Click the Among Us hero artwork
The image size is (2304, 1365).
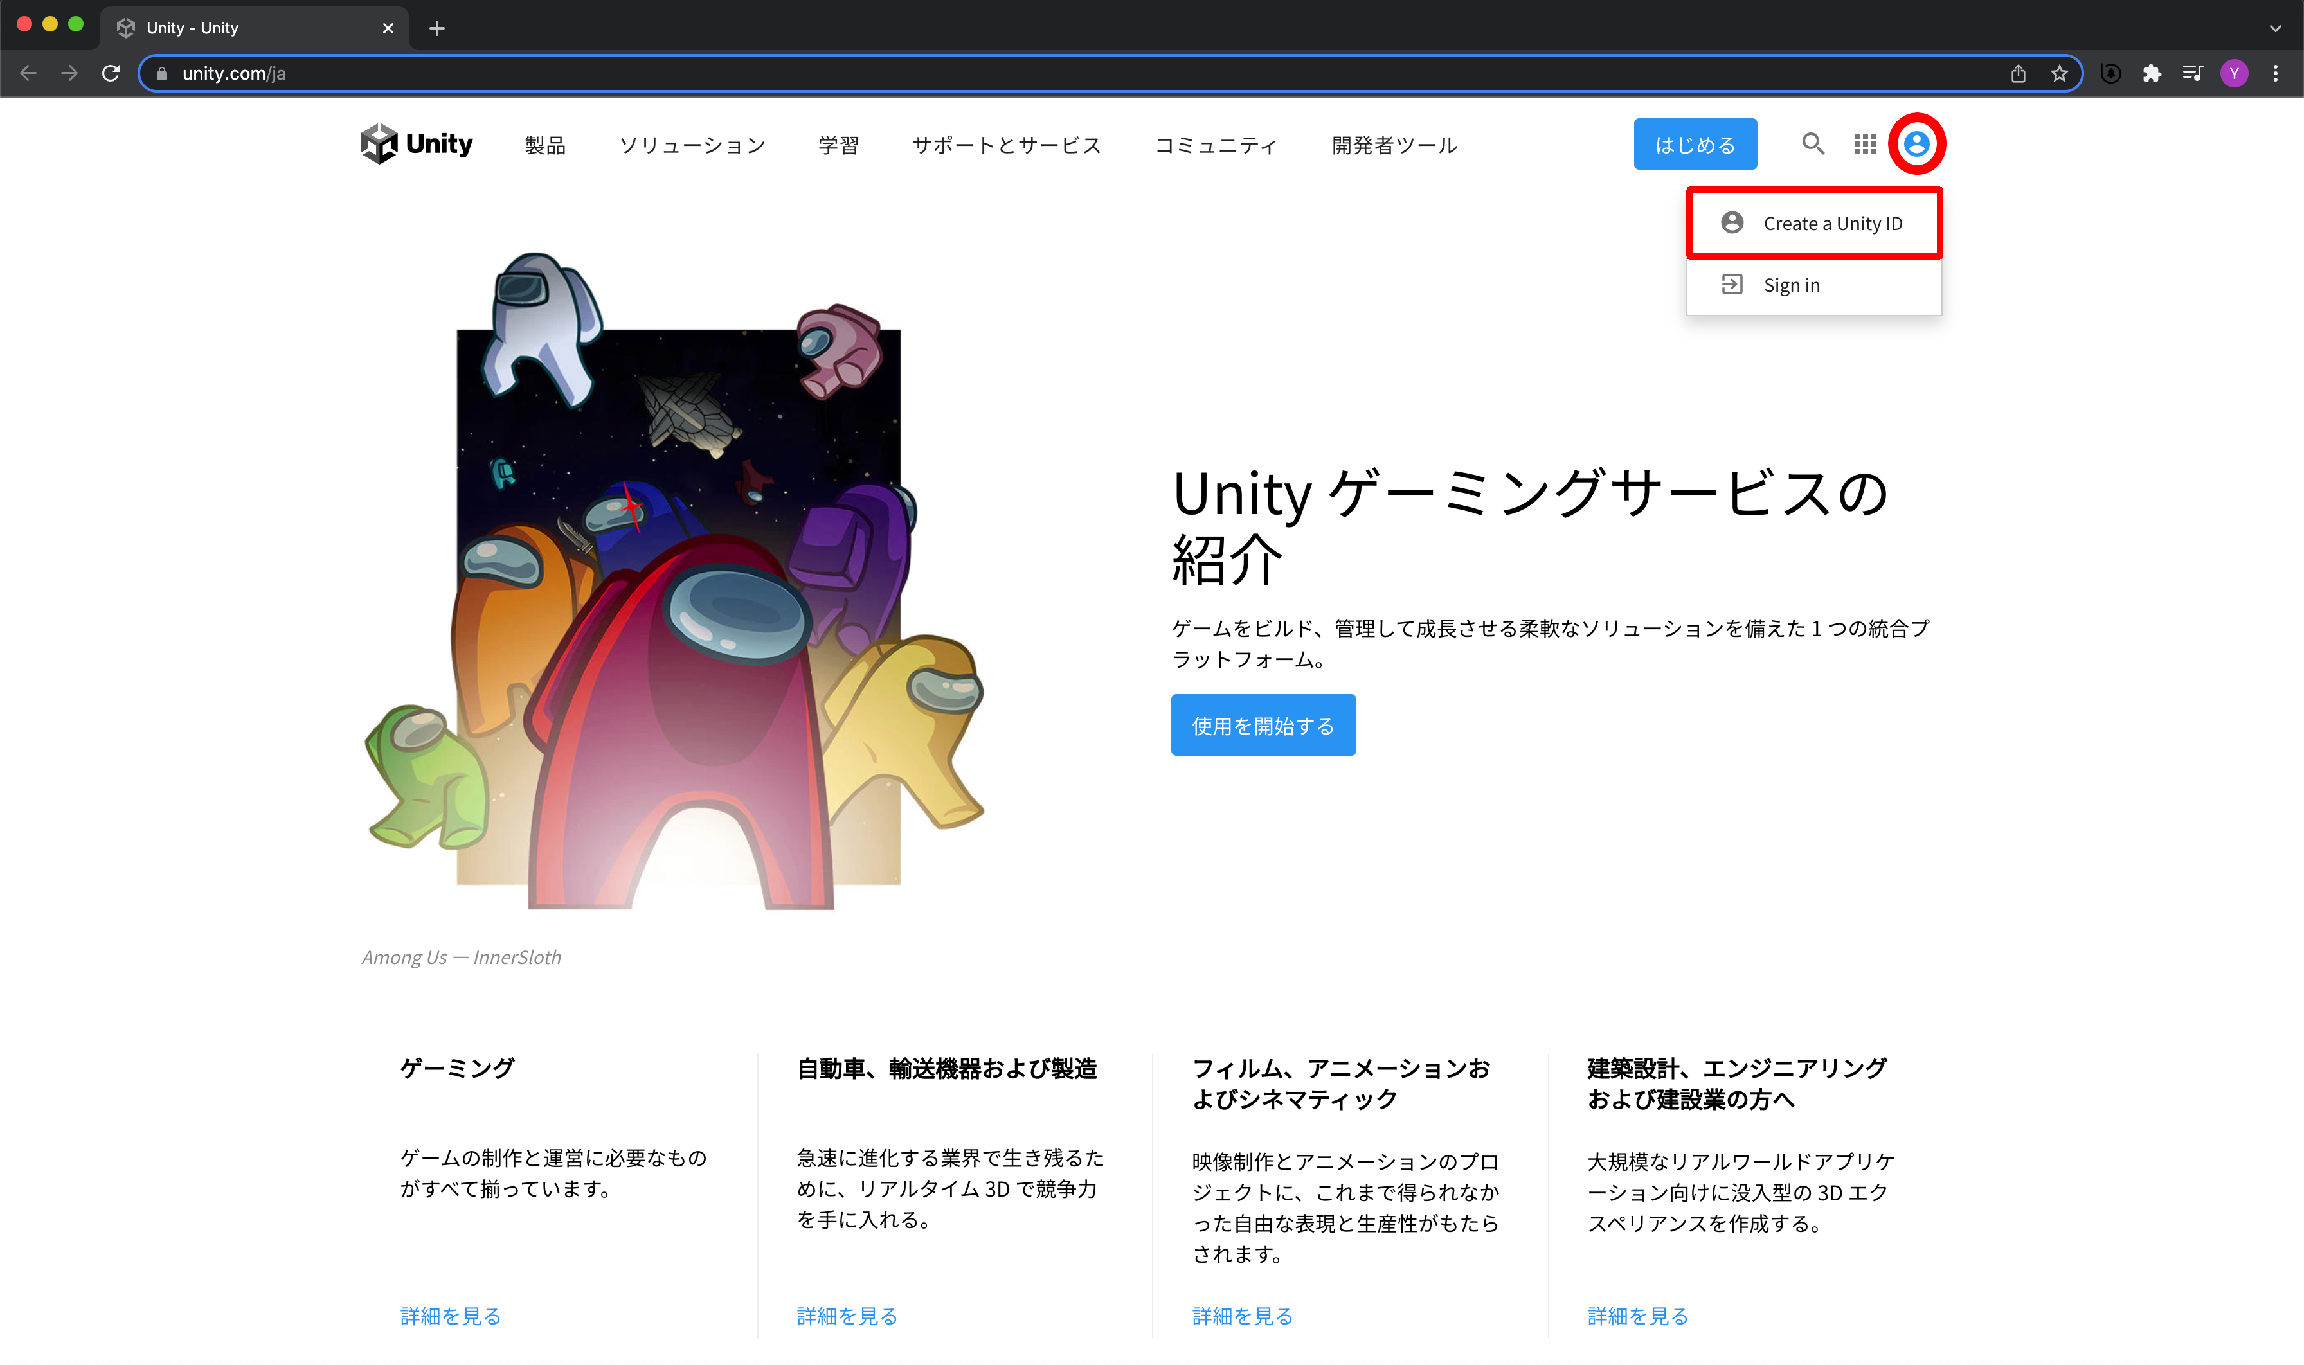coord(674,582)
